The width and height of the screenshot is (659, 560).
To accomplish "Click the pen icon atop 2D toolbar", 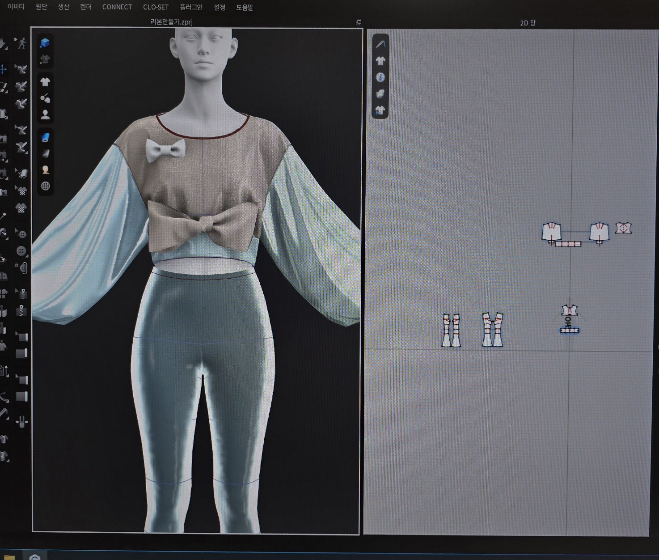I will [380, 44].
